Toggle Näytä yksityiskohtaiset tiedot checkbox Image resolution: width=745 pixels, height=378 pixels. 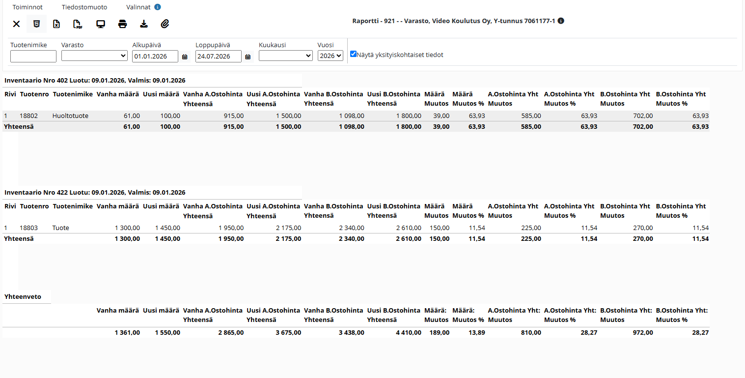click(353, 54)
